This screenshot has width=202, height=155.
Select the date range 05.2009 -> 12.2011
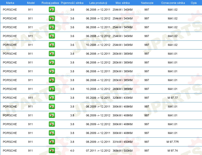click(98, 98)
